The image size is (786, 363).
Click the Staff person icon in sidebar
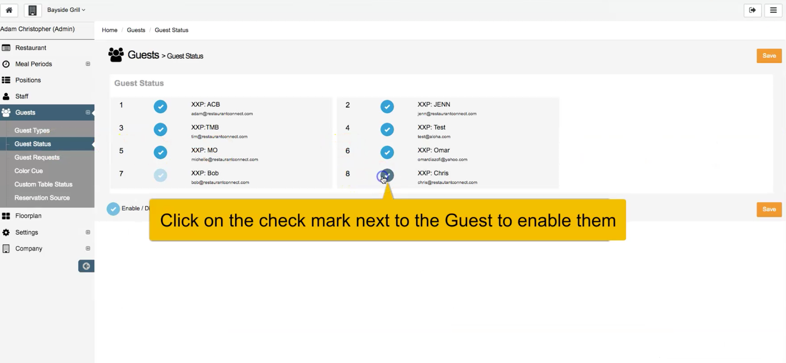tap(6, 96)
